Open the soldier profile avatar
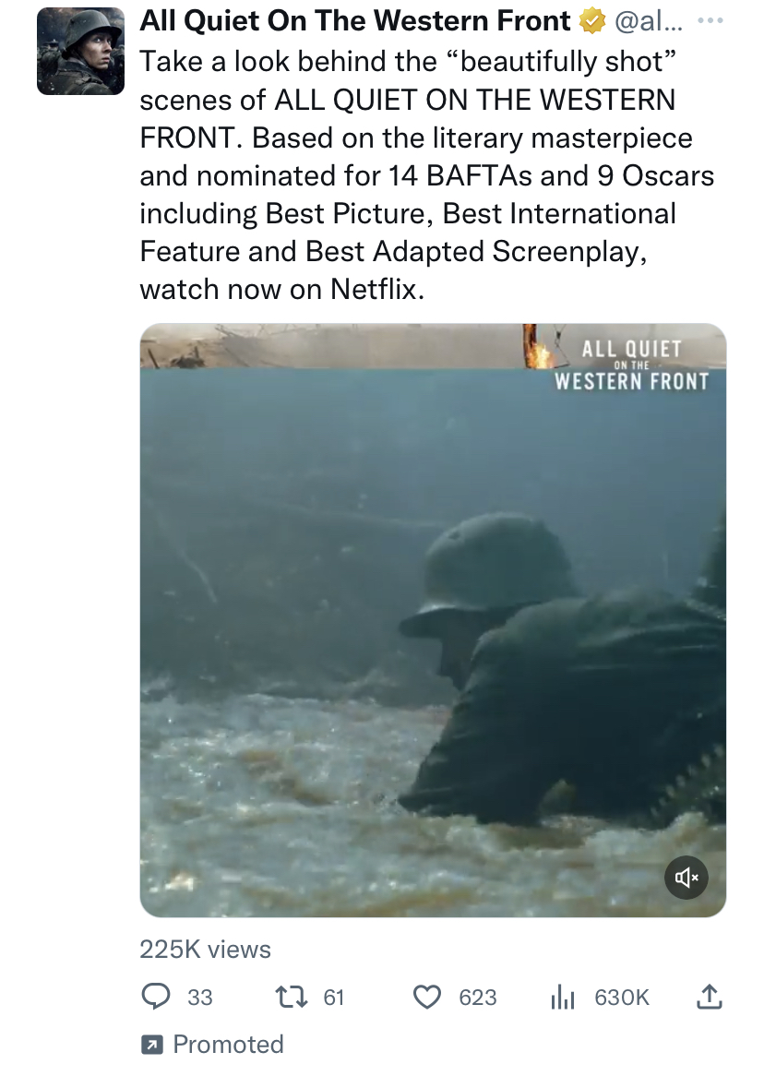 point(80,51)
